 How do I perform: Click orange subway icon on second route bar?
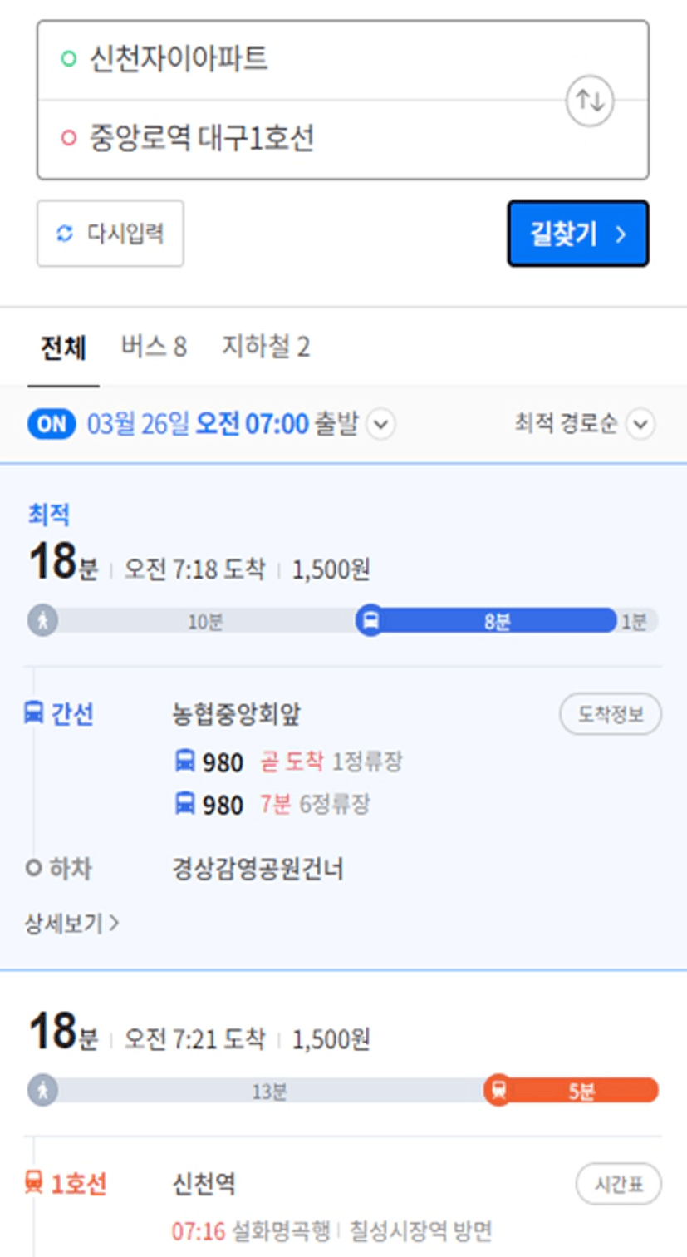click(x=498, y=1090)
